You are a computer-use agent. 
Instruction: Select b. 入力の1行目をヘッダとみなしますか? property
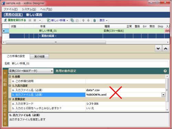click(x=48, y=108)
